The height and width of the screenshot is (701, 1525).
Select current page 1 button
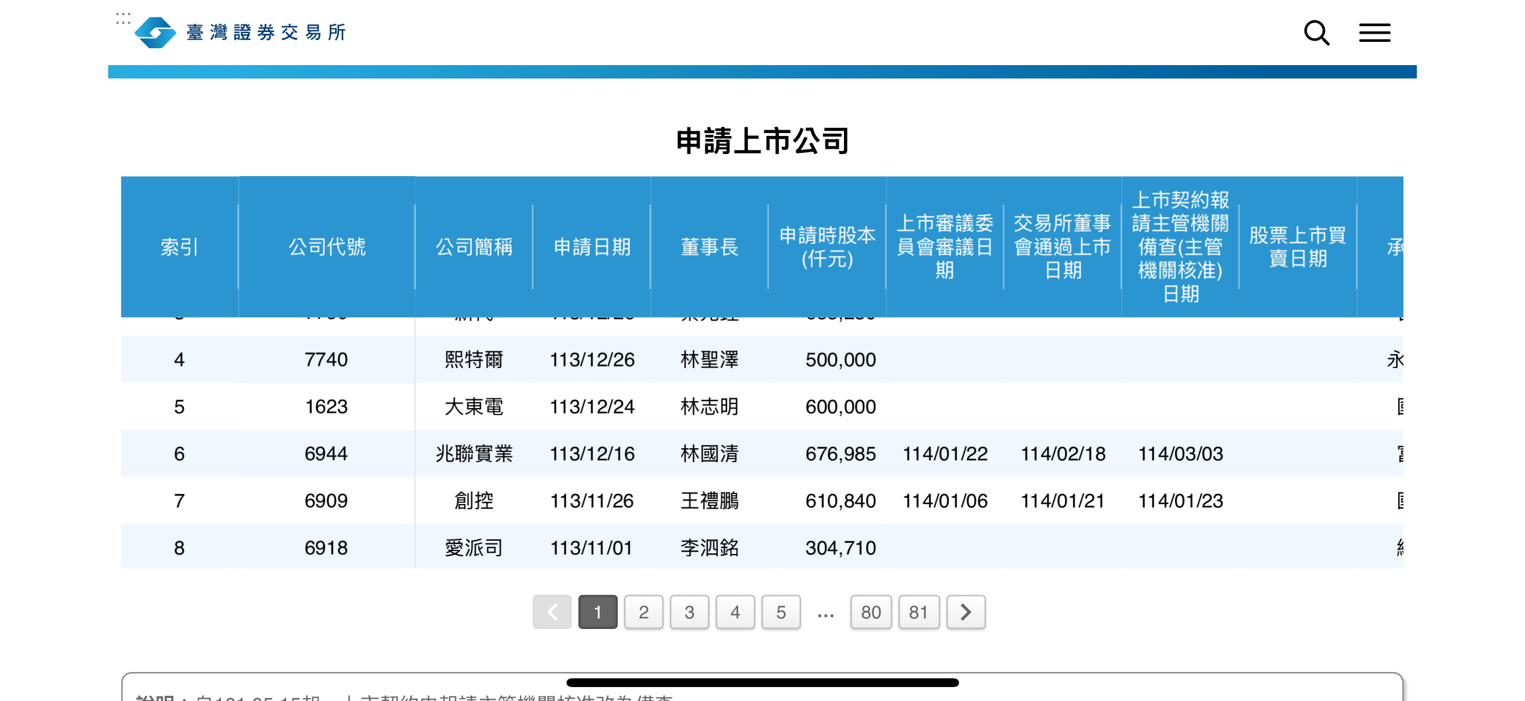tap(597, 611)
